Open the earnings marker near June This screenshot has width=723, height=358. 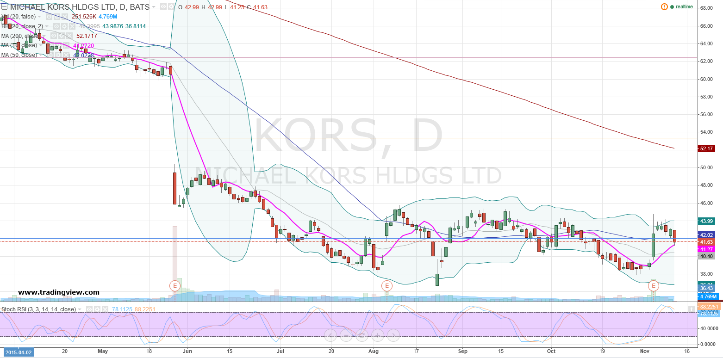(x=175, y=285)
